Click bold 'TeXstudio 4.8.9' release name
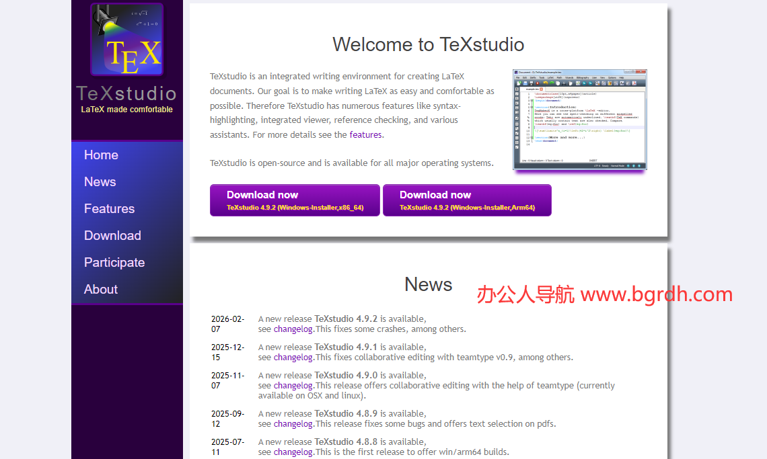The image size is (767, 459). pyautogui.click(x=346, y=413)
